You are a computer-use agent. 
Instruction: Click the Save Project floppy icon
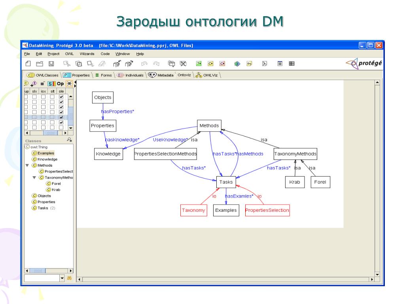click(51, 64)
